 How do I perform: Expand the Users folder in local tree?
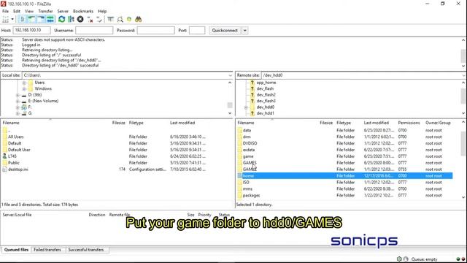coord(24,83)
